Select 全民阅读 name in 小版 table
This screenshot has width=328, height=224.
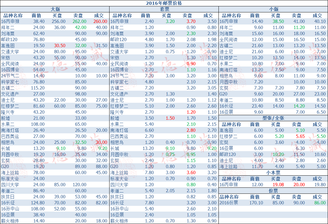pos(228,40)
